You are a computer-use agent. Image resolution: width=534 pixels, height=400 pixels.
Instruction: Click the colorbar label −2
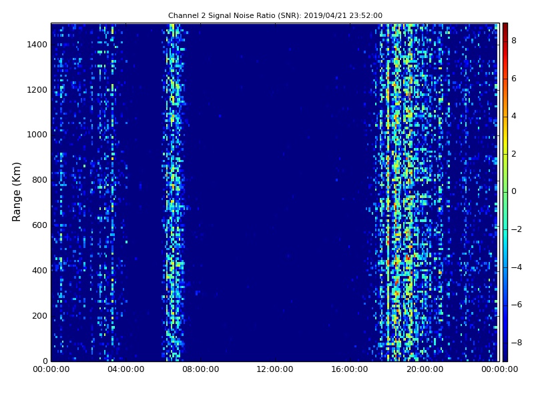[x=517, y=229]
